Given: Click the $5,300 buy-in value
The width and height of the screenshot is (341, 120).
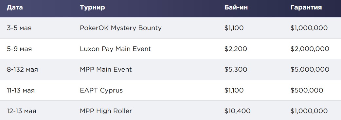Looking at the screenshot, I should coord(236,70).
